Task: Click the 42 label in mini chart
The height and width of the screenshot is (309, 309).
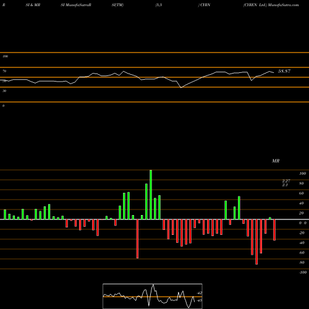Action: pyautogui.click(x=199, y=293)
